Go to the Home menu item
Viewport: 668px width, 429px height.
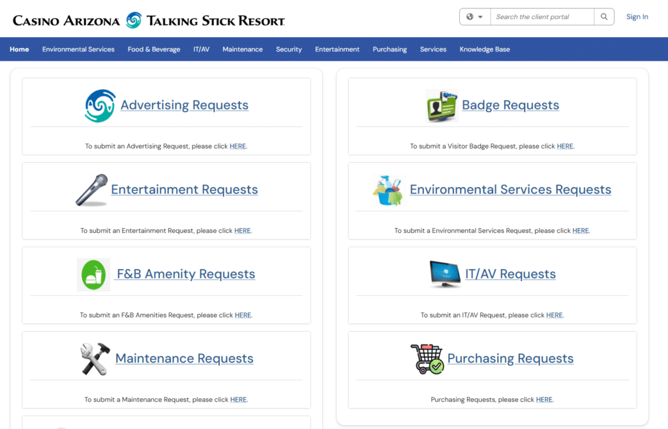(x=19, y=50)
